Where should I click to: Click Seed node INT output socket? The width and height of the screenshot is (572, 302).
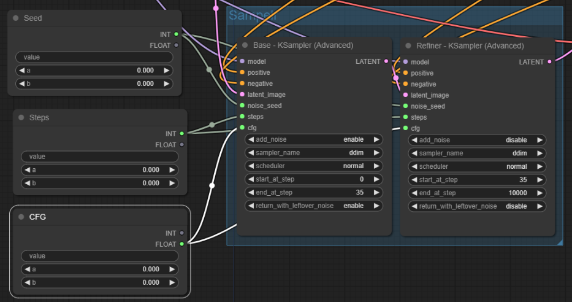(x=176, y=34)
